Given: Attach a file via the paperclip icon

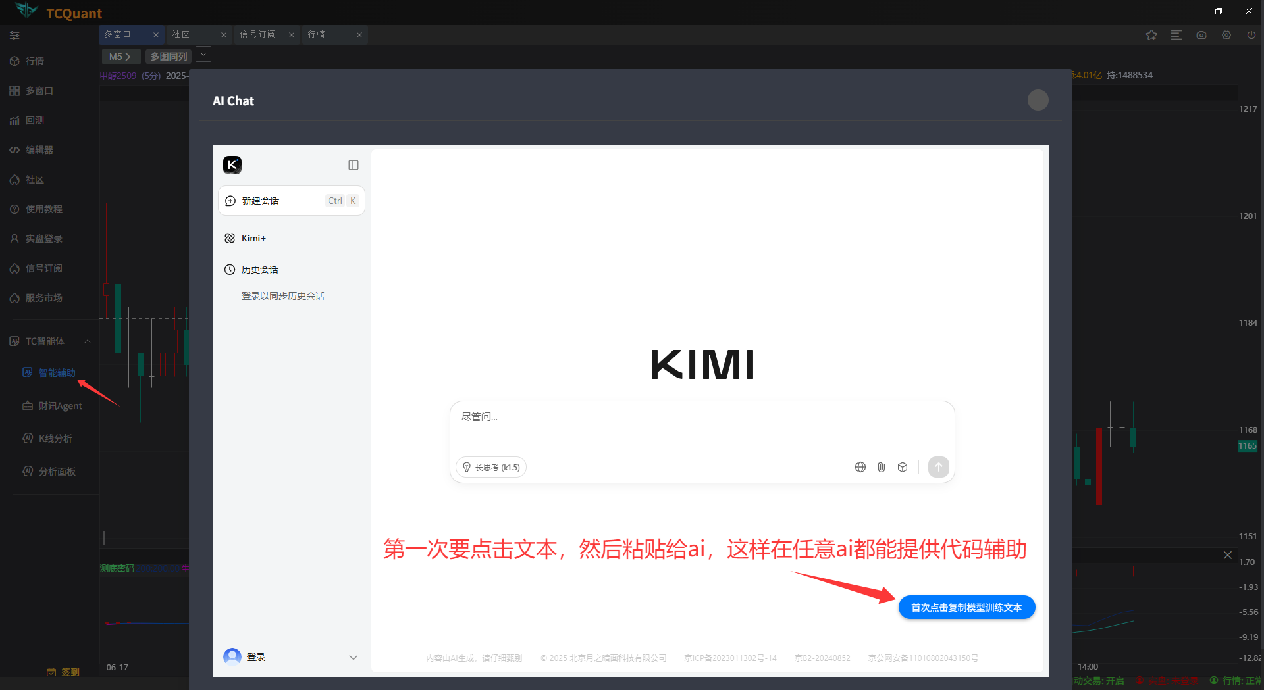Looking at the screenshot, I should pos(881,467).
